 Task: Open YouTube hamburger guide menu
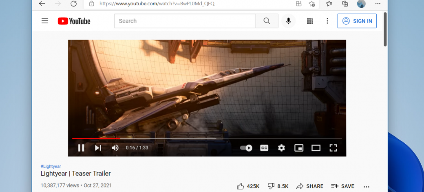tap(45, 21)
